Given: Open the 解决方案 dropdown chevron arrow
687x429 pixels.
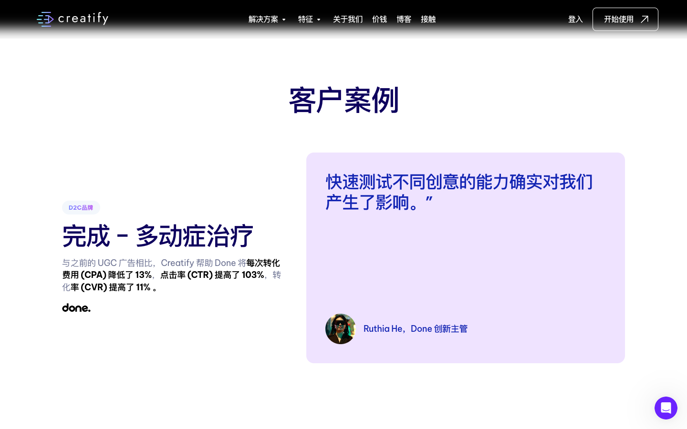Looking at the screenshot, I should coord(284,20).
